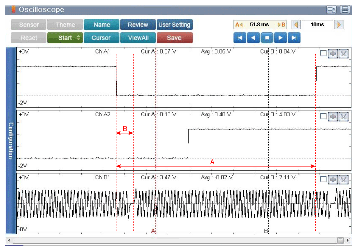The image size is (357, 251).
Task: Click the ViewAll button
Action: coord(138,38)
